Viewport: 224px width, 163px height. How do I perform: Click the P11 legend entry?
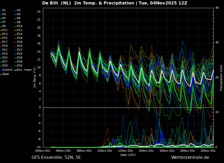point(5,30)
